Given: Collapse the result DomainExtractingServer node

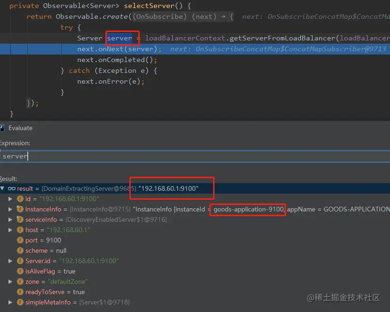Looking at the screenshot, I should click(x=2, y=188).
